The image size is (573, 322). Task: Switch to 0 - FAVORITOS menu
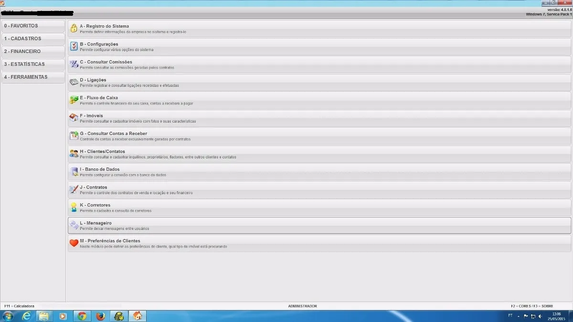33,26
